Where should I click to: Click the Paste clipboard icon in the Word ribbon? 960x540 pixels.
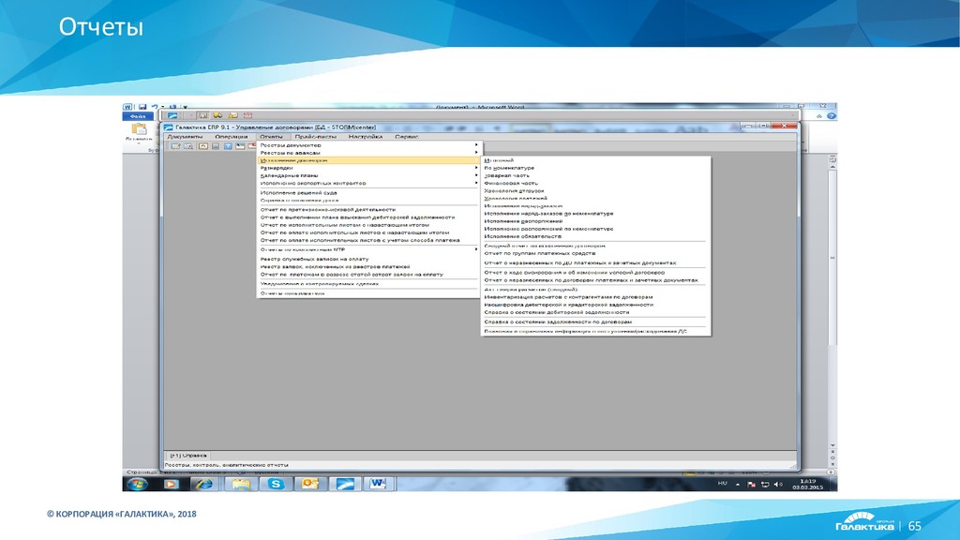pos(139,129)
